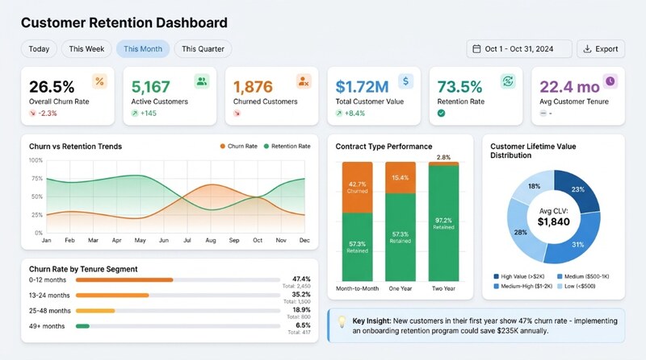The width and height of the screenshot is (646, 360).
Task: Click the 73.5% Retention Rate value
Action: [459, 87]
